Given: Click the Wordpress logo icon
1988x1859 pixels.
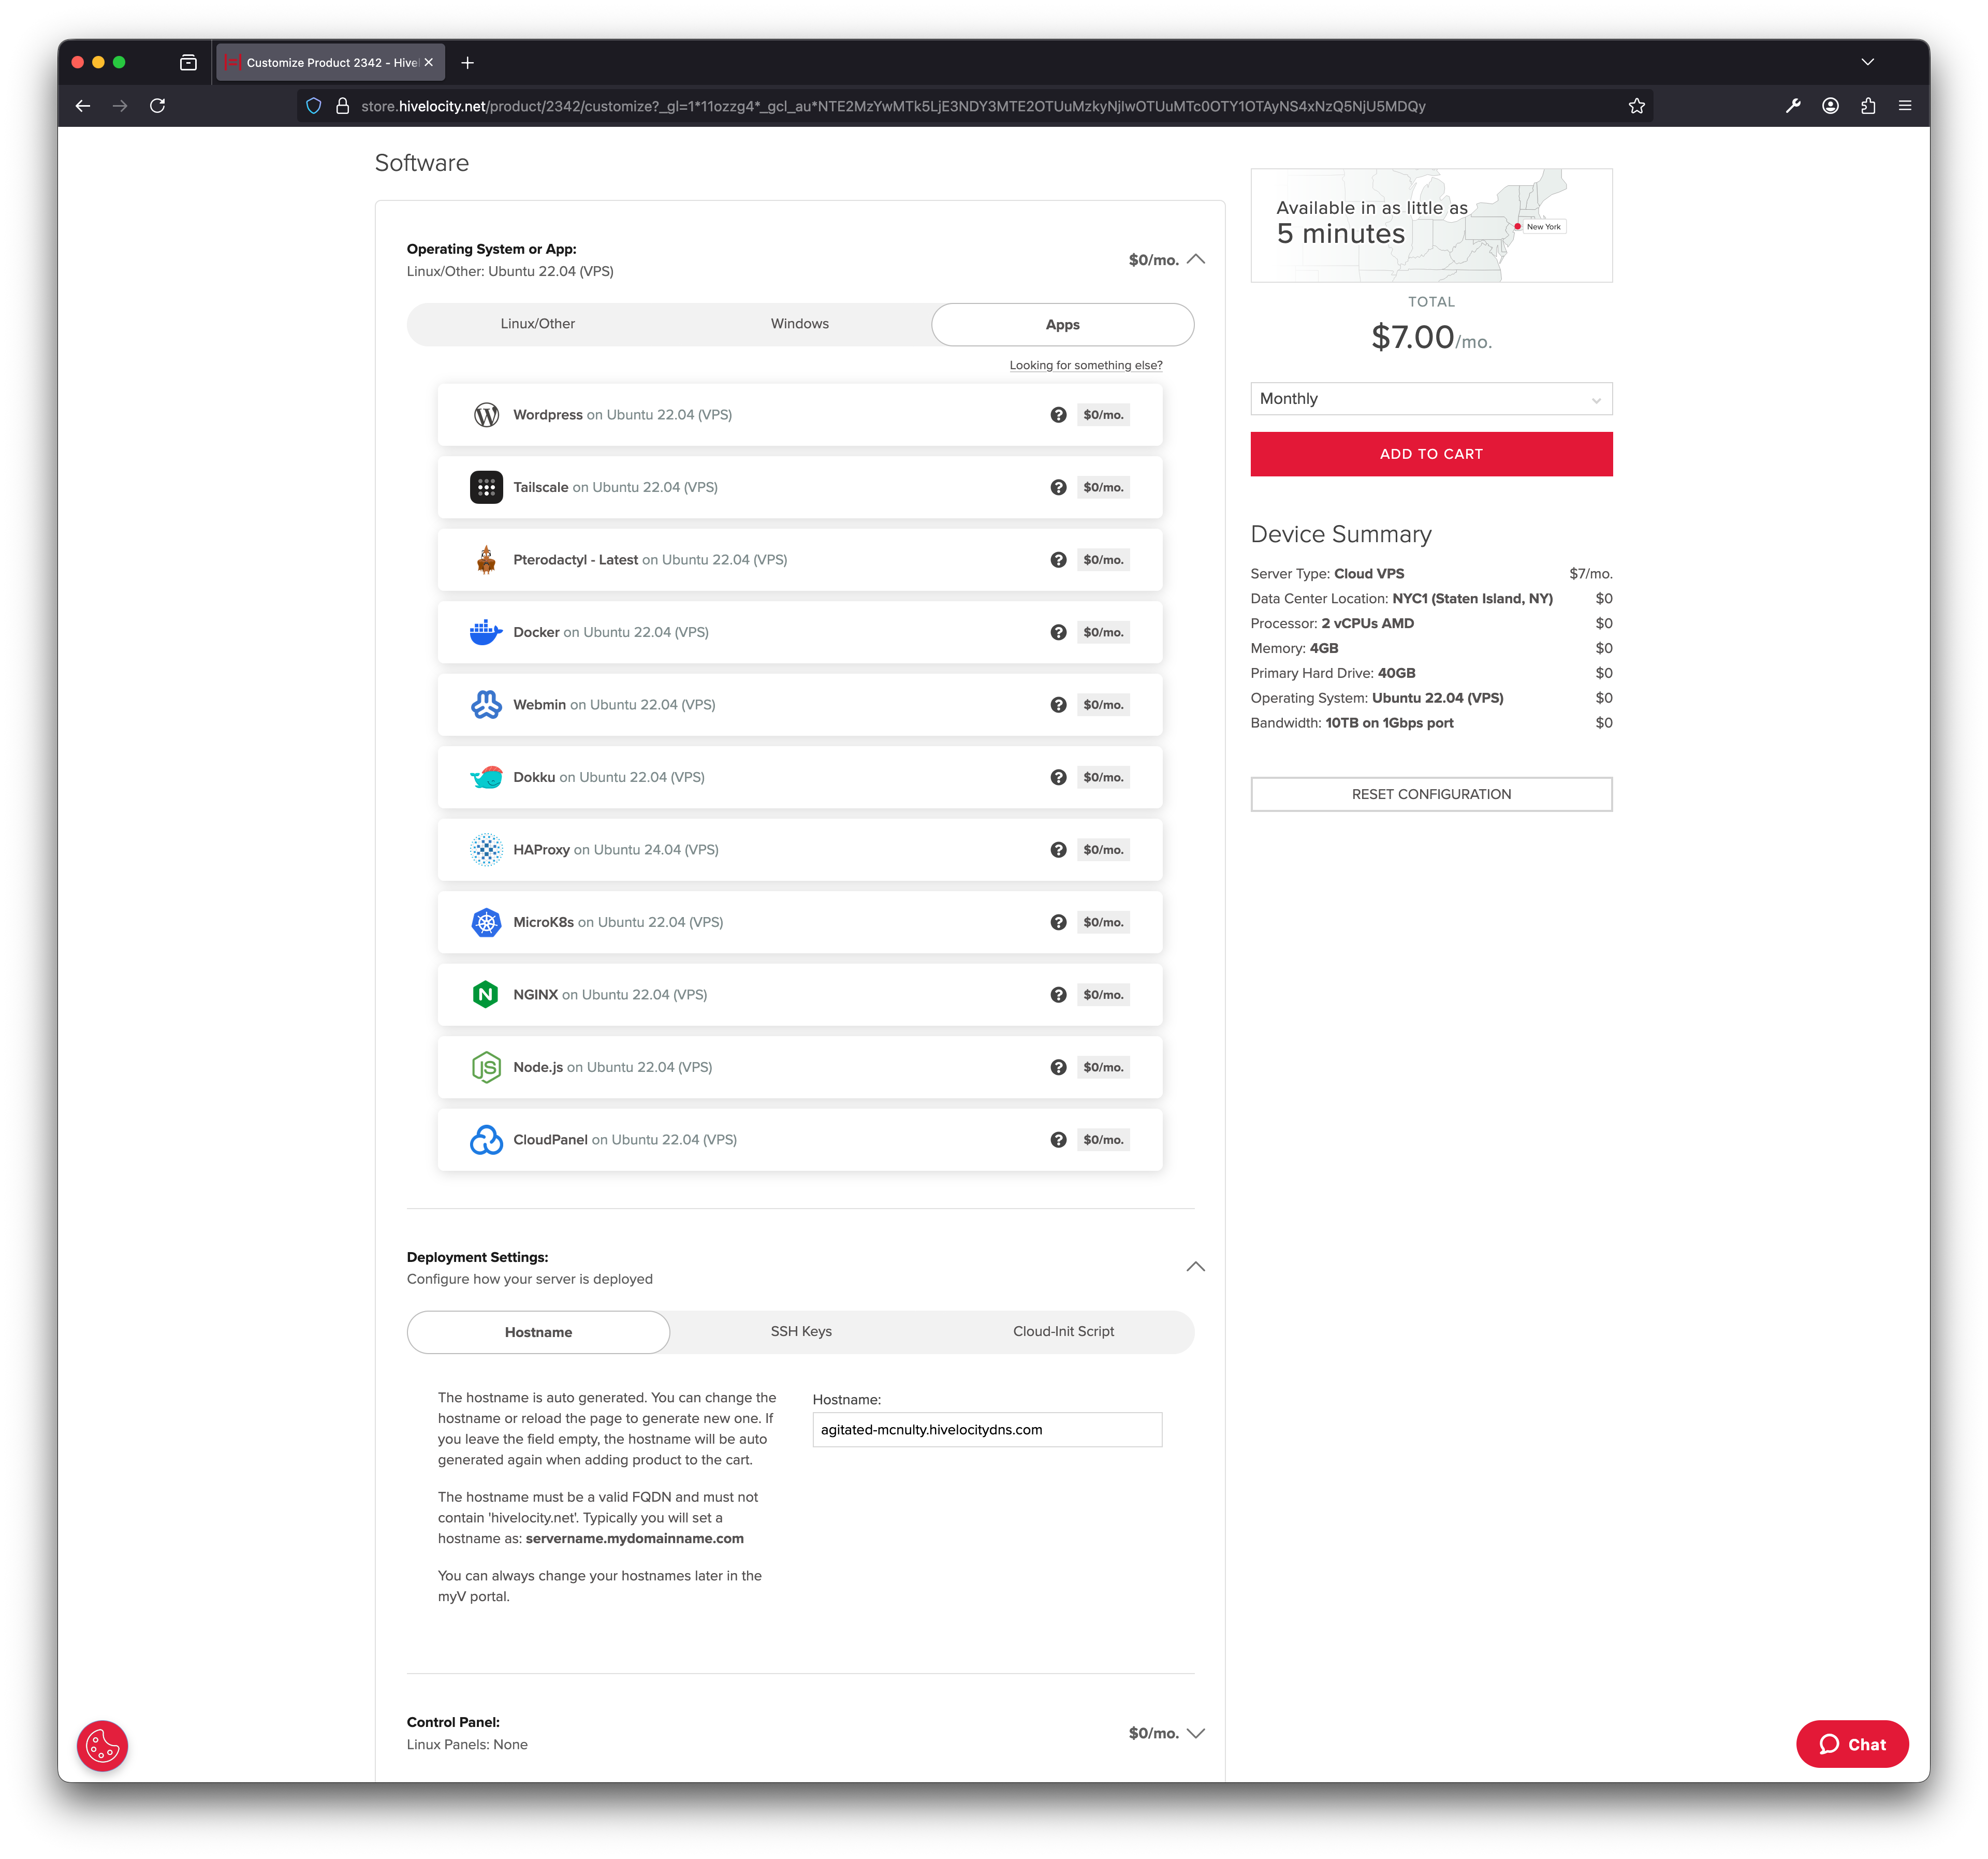Looking at the screenshot, I should coord(486,415).
